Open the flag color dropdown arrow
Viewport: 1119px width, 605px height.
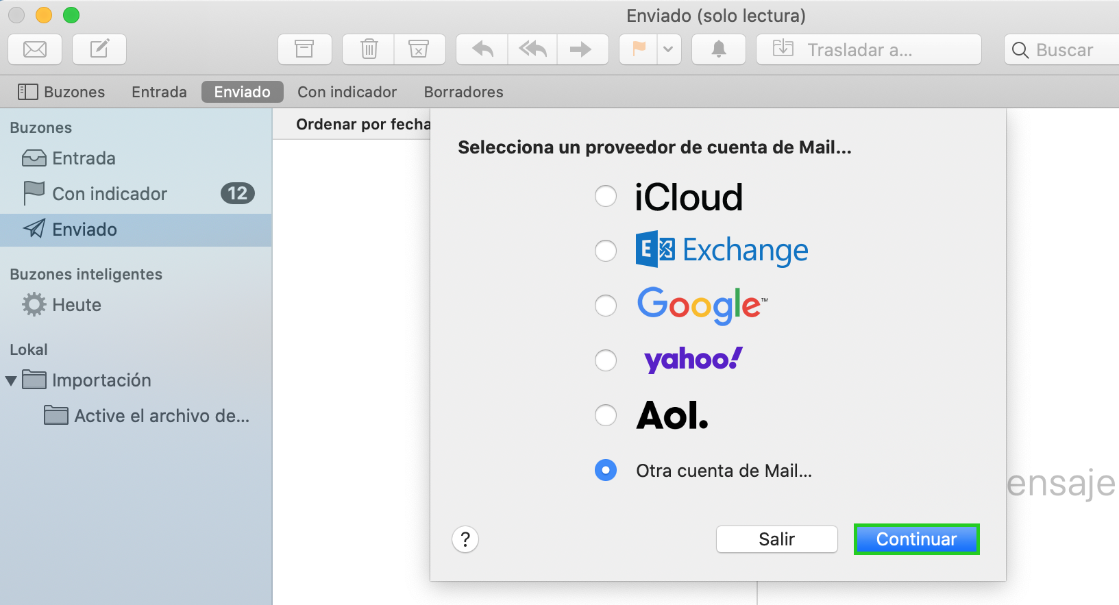click(669, 49)
